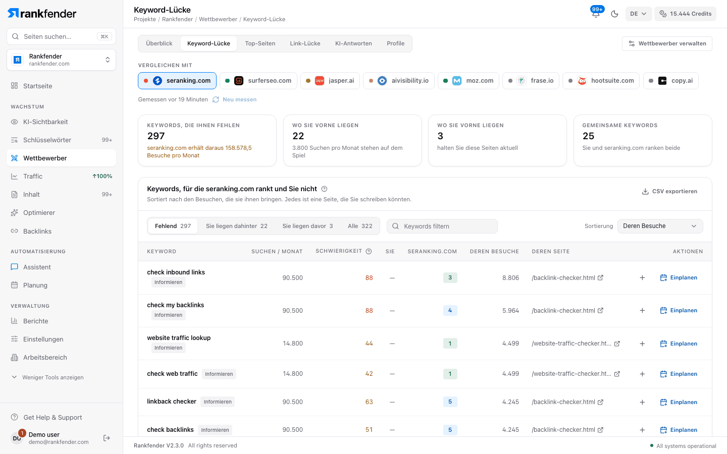Add the 'check my backlinks' keyword with plus
Screen dimensions: 727x454
[642, 310]
